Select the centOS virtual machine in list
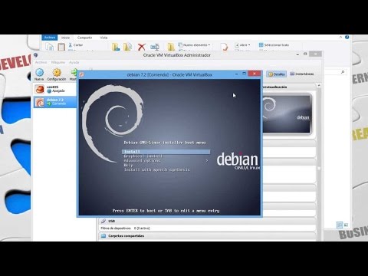368x276 pixels. coord(55,89)
